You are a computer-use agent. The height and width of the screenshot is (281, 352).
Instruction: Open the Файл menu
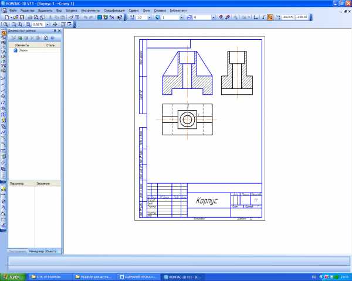(13, 11)
